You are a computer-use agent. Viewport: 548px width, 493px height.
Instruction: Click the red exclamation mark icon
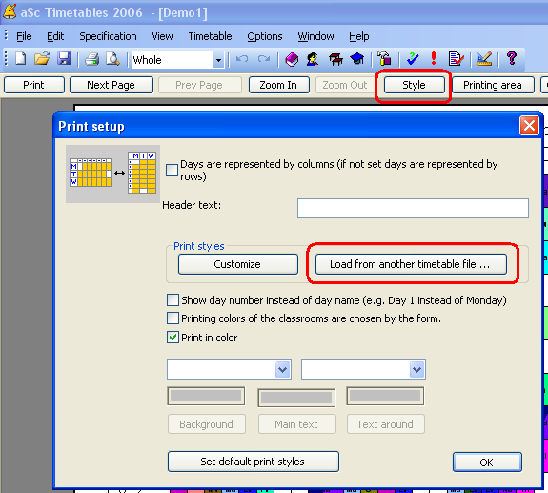click(434, 58)
